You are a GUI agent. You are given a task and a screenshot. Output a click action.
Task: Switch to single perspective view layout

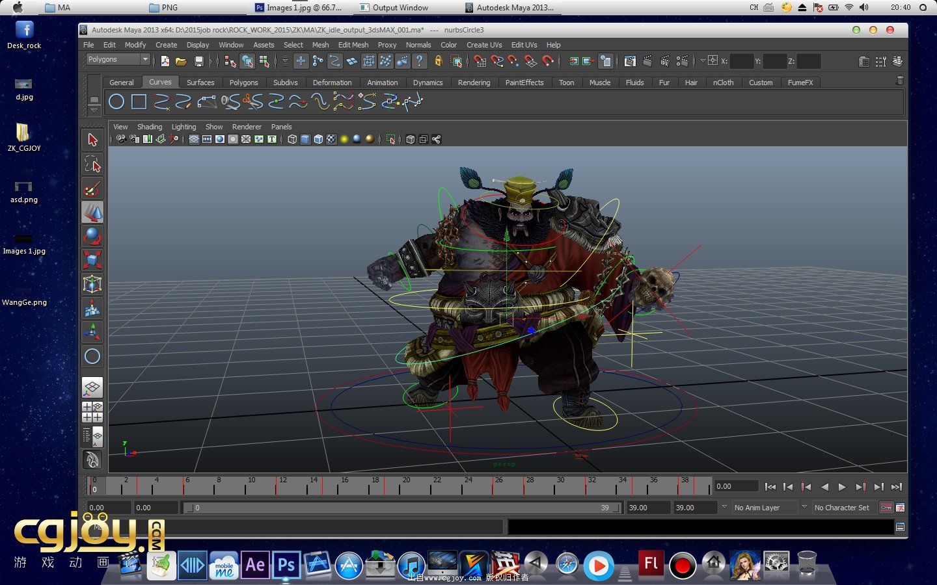[x=92, y=387]
